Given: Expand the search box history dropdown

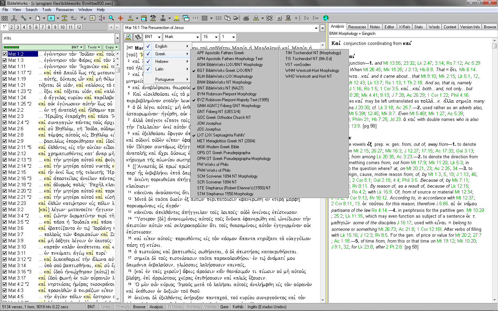Looking at the screenshot, I should click(x=117, y=38).
